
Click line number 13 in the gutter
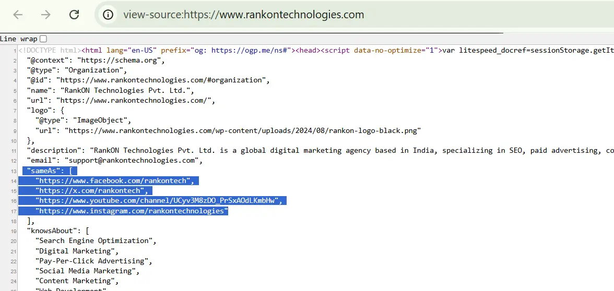coord(14,171)
